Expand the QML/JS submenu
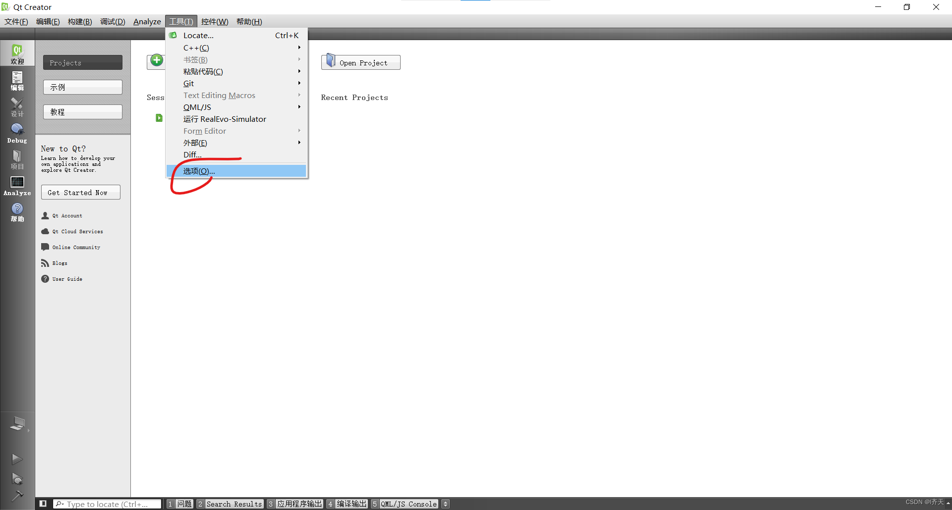The height and width of the screenshot is (510, 952). point(237,107)
